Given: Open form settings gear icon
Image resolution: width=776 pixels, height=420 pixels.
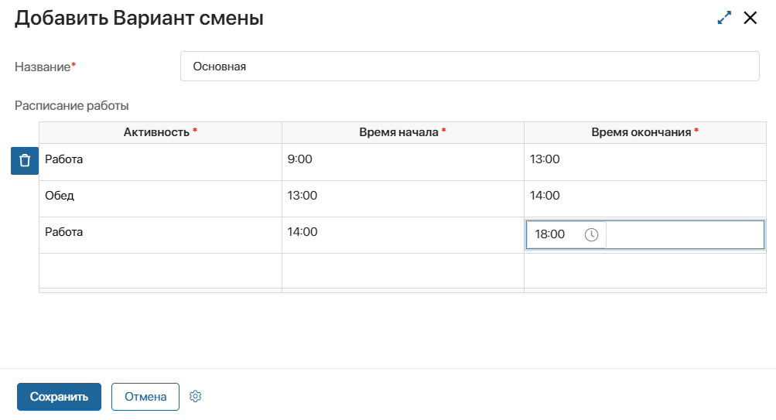Looking at the screenshot, I should pyautogui.click(x=196, y=397).
